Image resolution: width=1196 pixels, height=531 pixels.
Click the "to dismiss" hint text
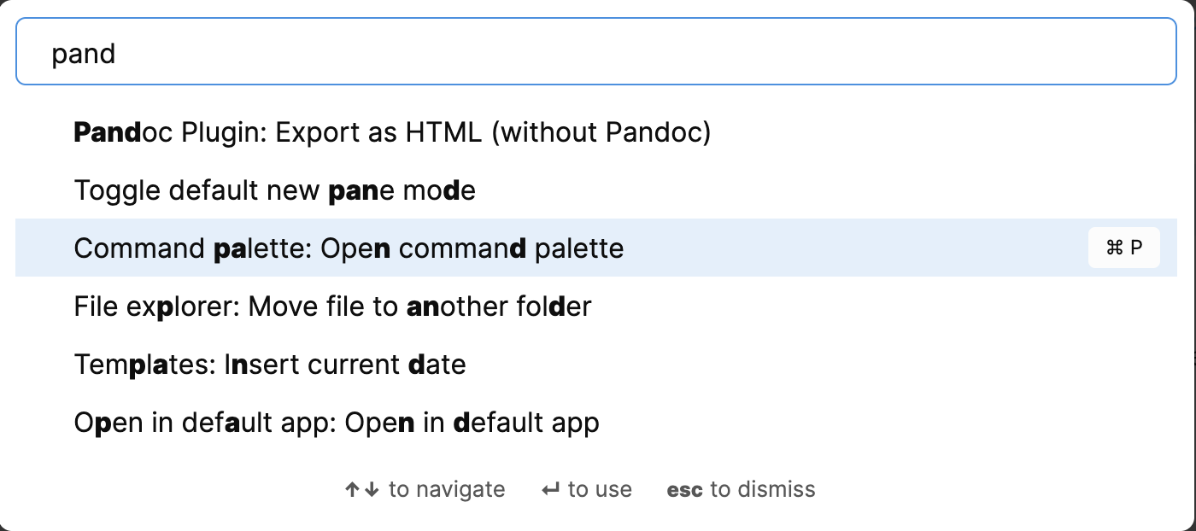click(763, 490)
